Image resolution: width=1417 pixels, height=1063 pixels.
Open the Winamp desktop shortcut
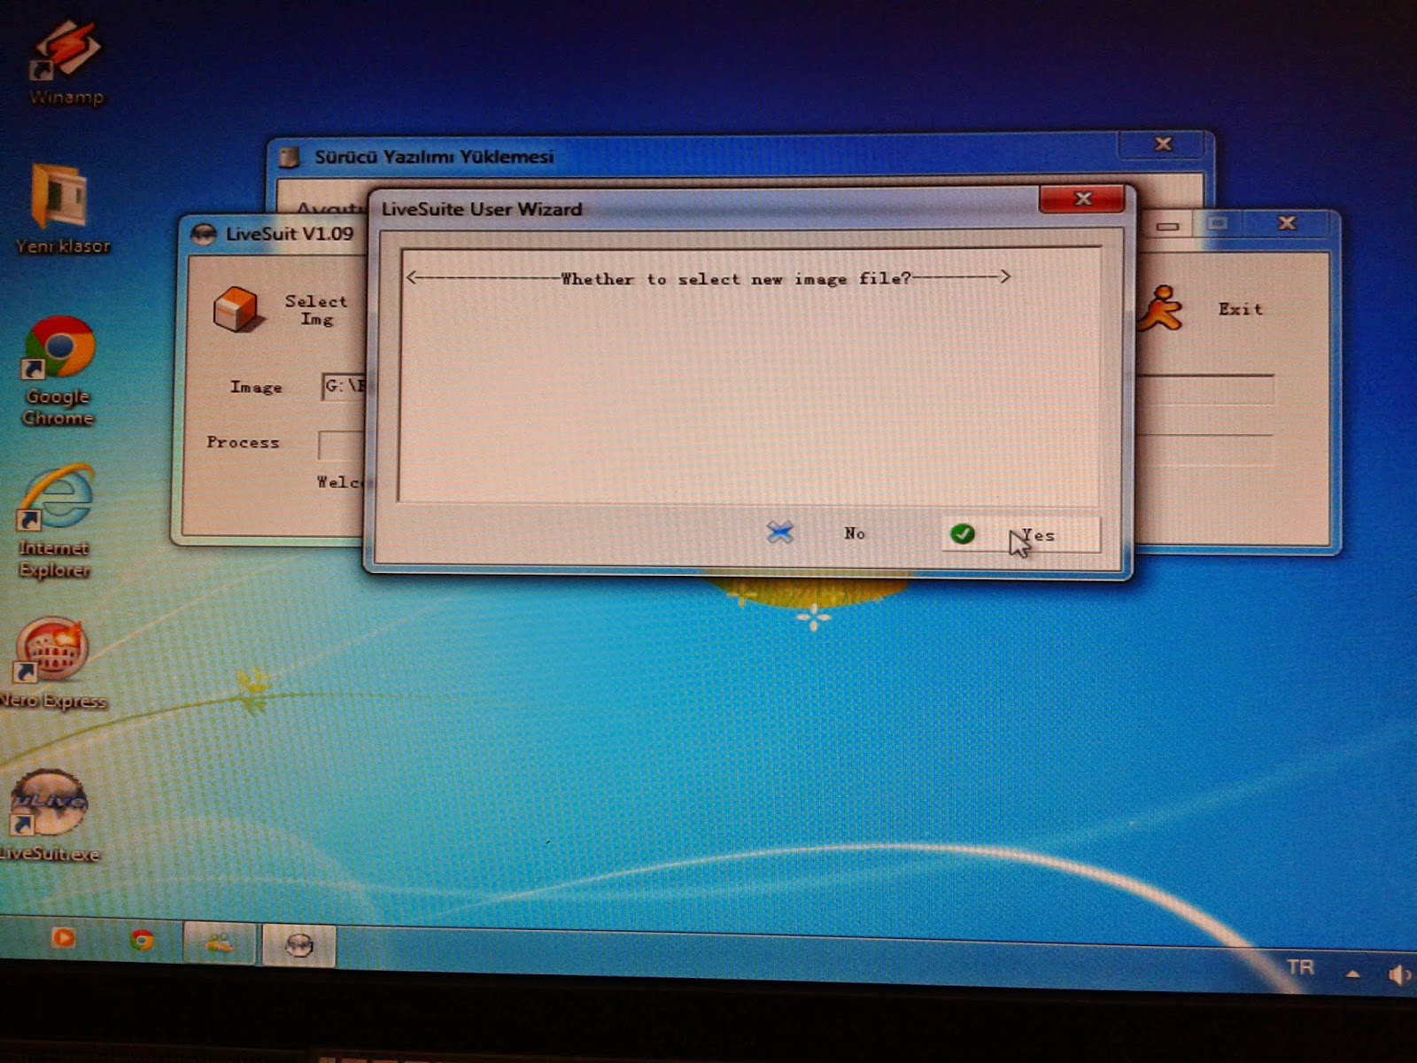[x=66, y=62]
